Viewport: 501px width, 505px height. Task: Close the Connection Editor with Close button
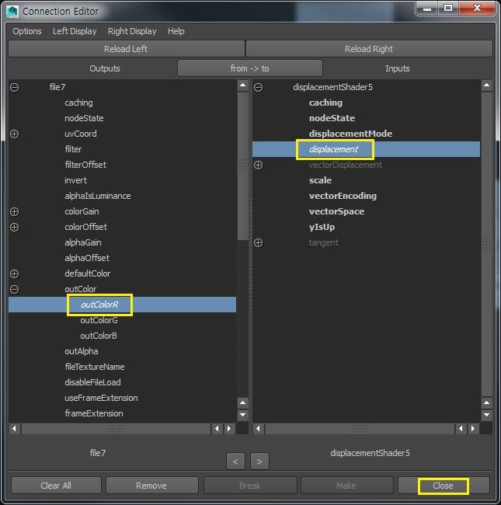pos(444,486)
